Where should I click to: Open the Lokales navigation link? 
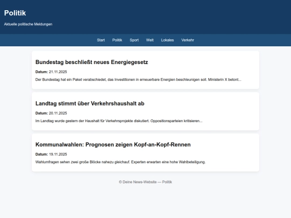pyautogui.click(x=168, y=40)
